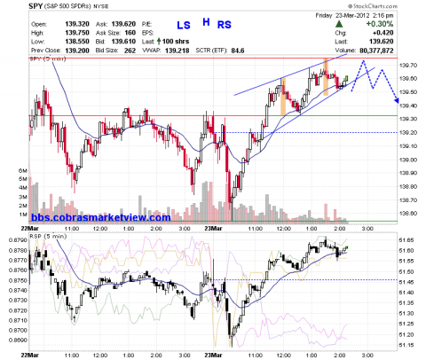Click the 1M volume axis label

(x=23, y=215)
